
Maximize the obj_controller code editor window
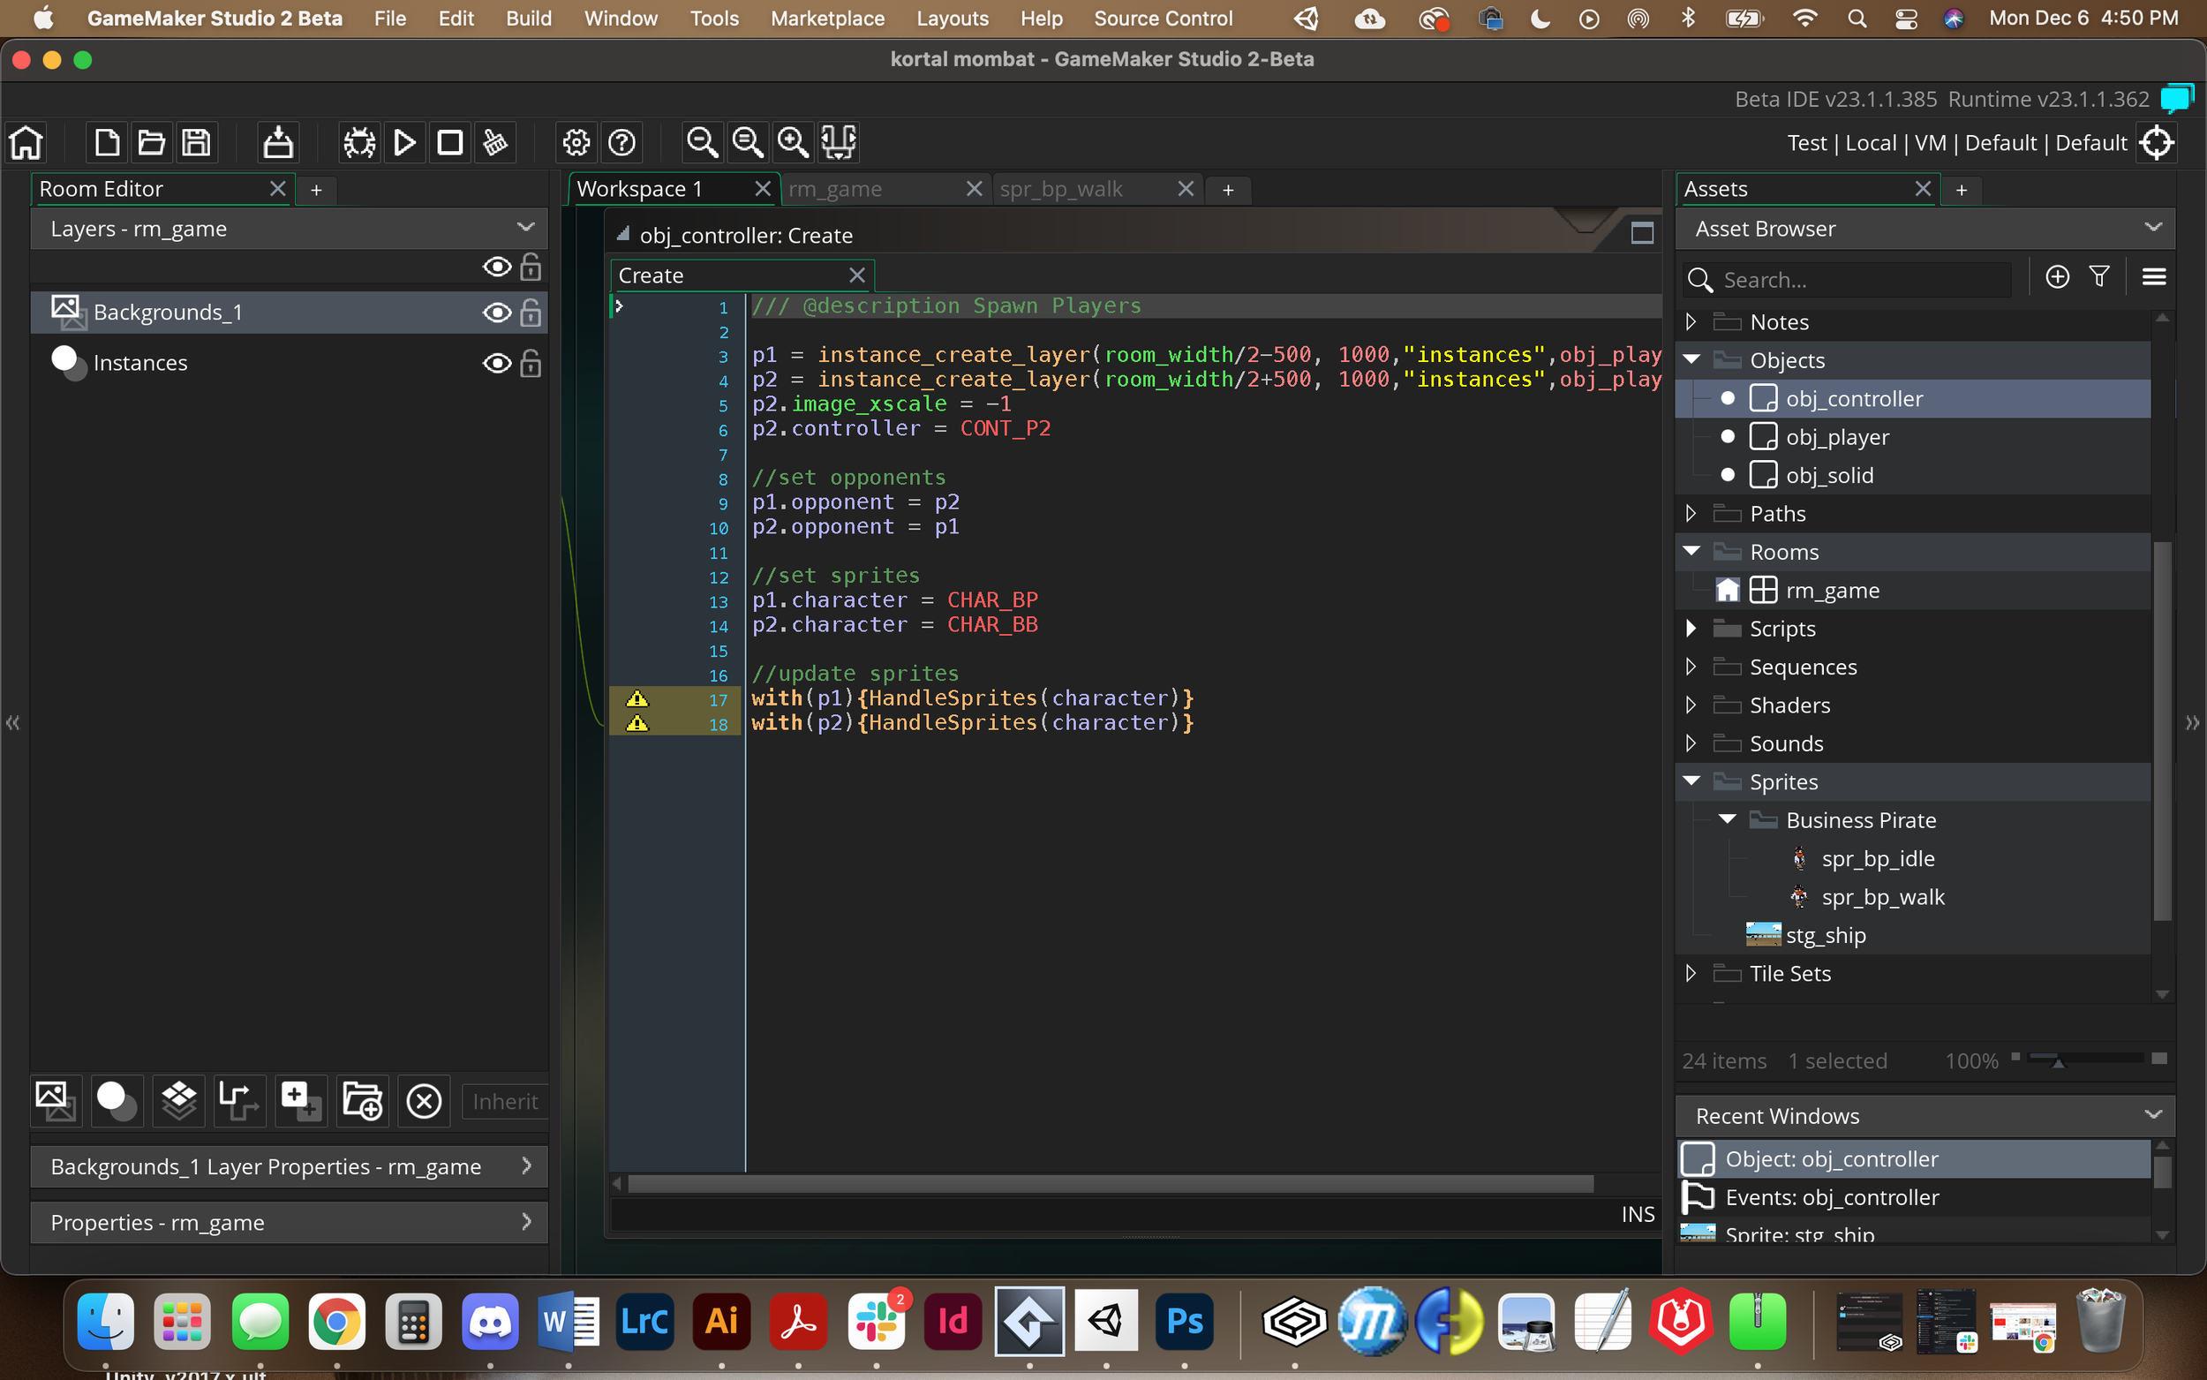(1642, 234)
